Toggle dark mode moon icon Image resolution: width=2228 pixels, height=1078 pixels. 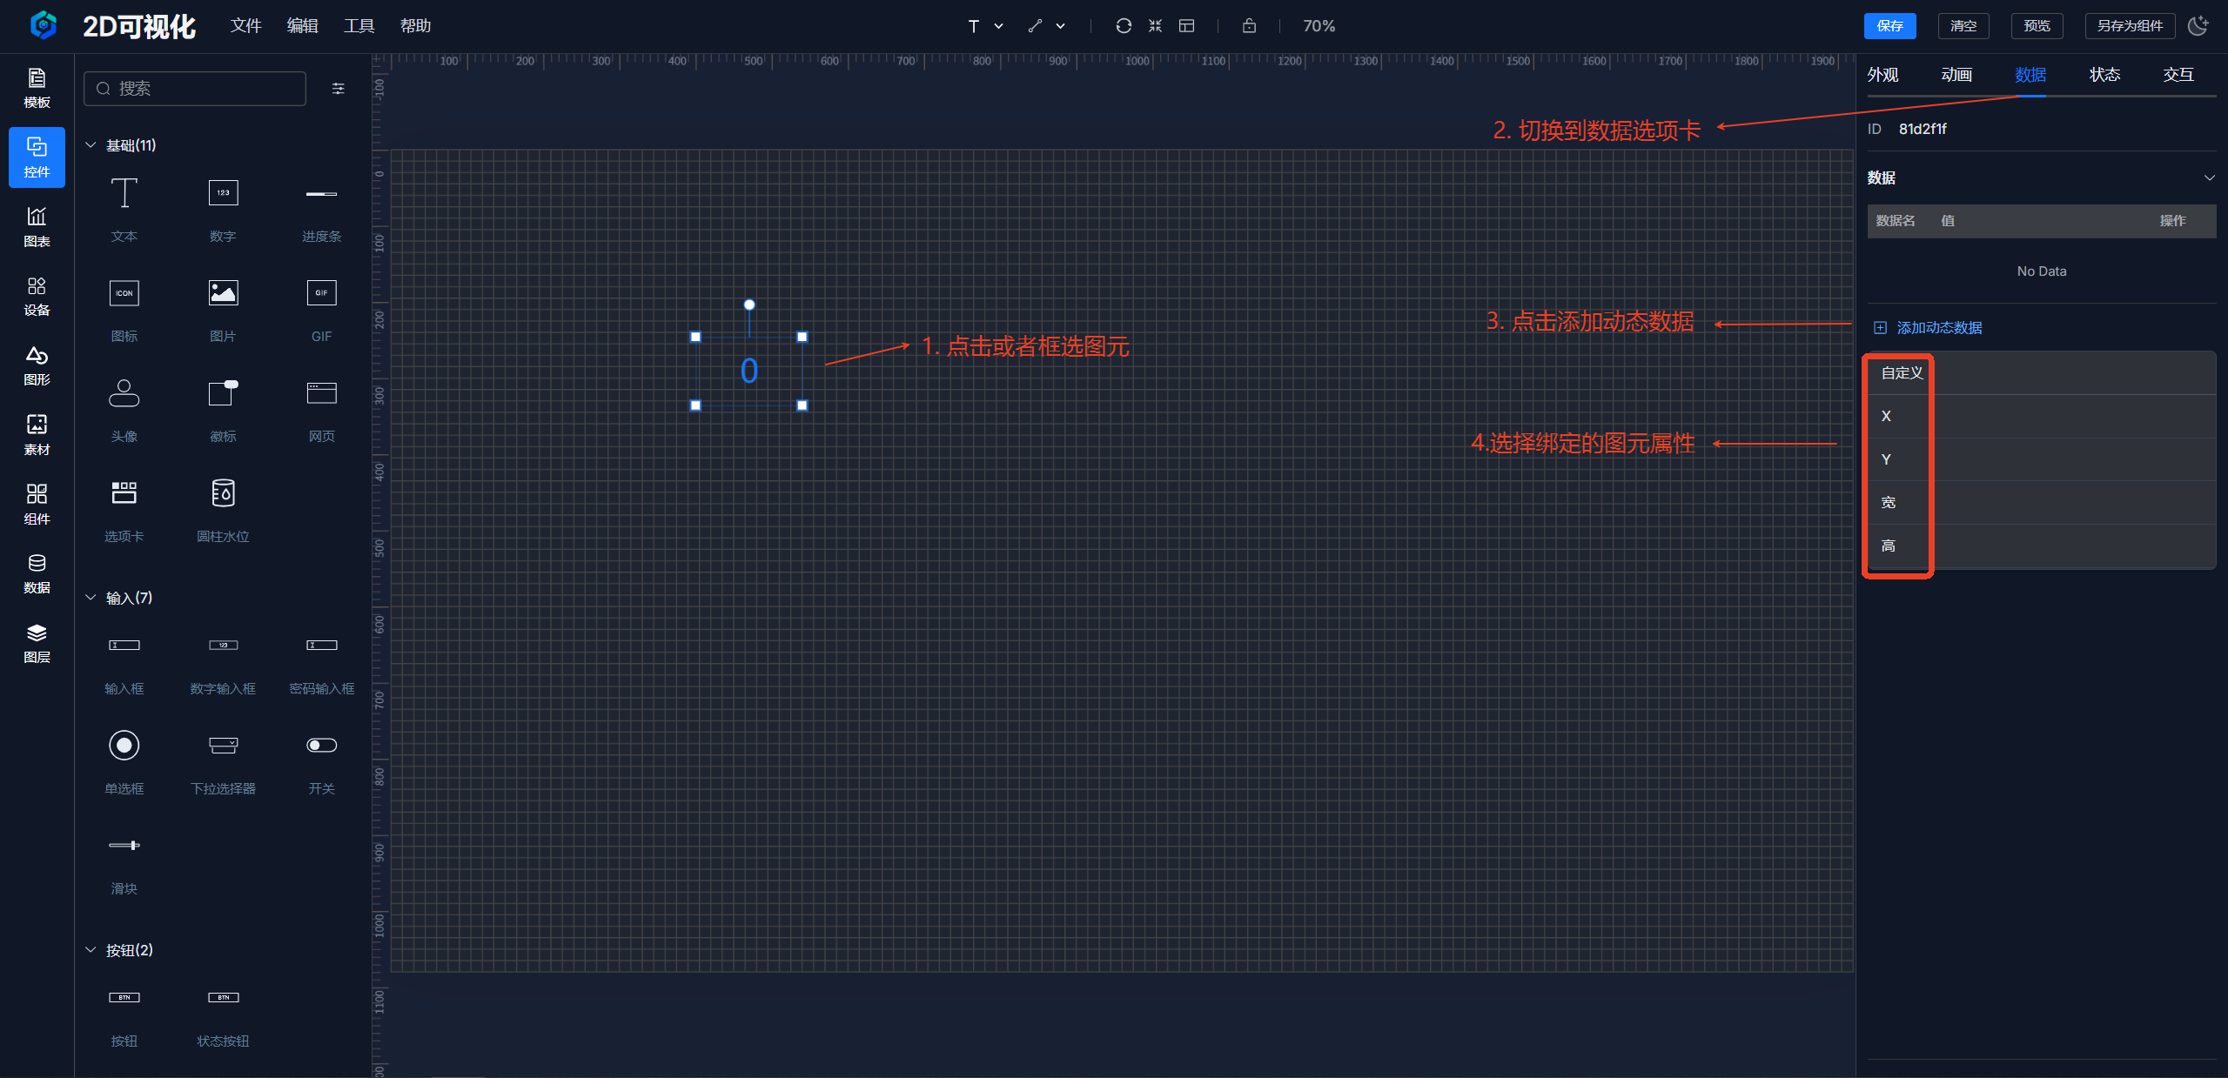[2198, 26]
